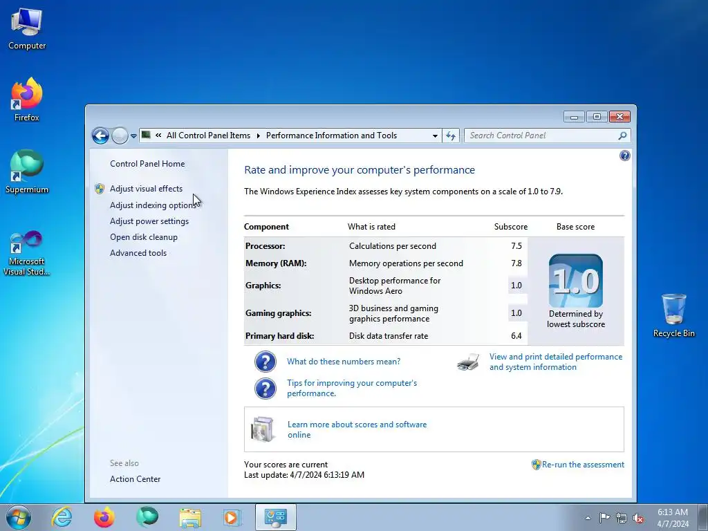Open the taskbar clock and date

[673, 518]
